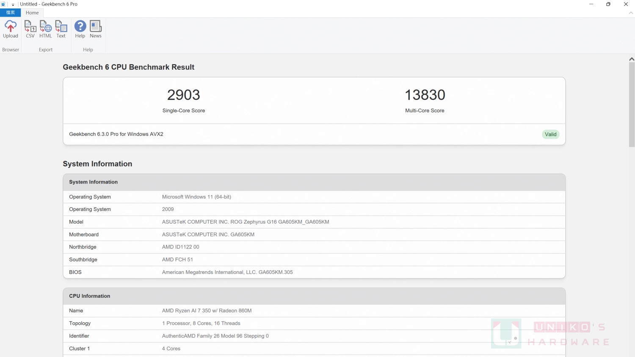Open the blue File menu tab
This screenshot has height=357, width=635.
pyautogui.click(x=10, y=13)
